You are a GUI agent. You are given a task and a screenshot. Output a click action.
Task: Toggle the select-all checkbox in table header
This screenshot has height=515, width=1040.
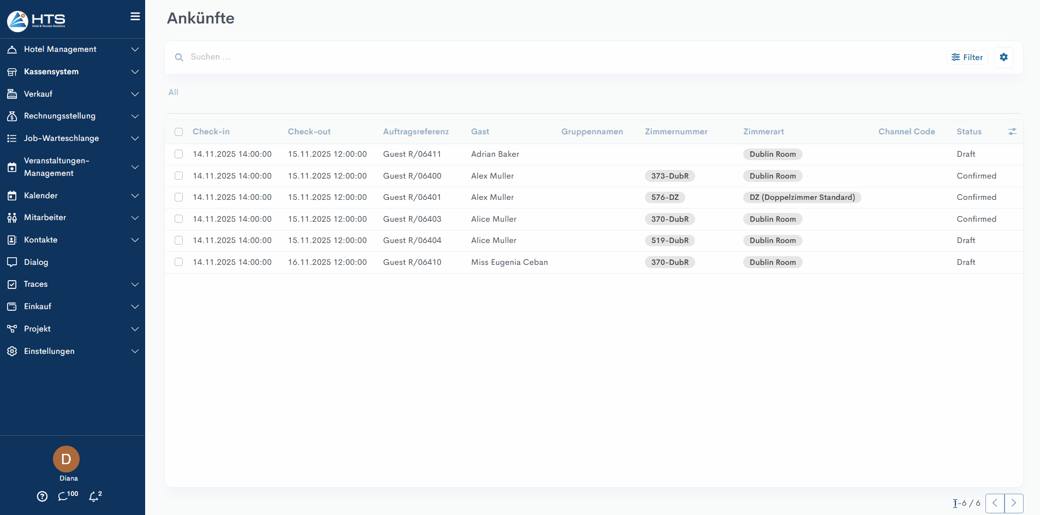(178, 132)
